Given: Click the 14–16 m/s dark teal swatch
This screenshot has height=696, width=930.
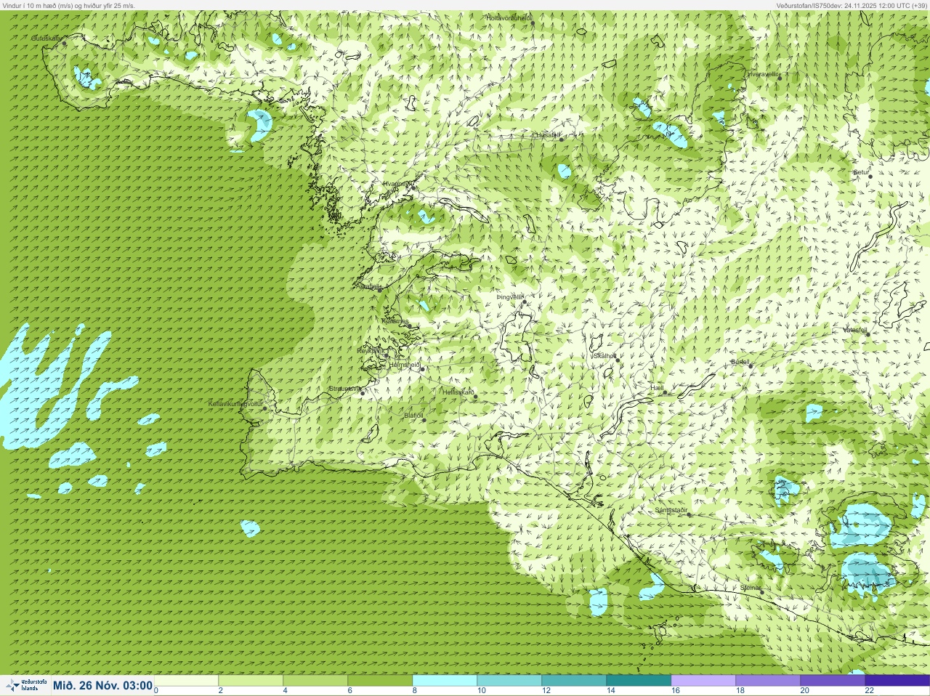Looking at the screenshot, I should click(x=639, y=681).
